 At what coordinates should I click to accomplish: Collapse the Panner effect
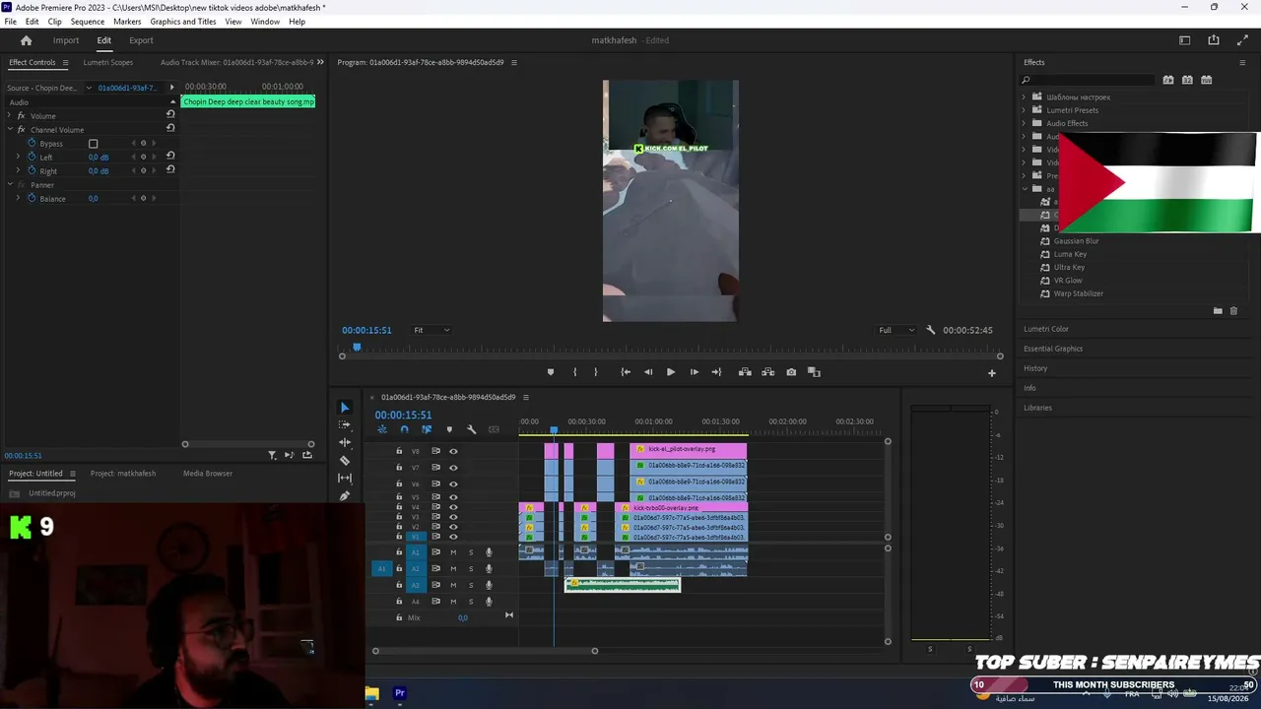coord(9,184)
